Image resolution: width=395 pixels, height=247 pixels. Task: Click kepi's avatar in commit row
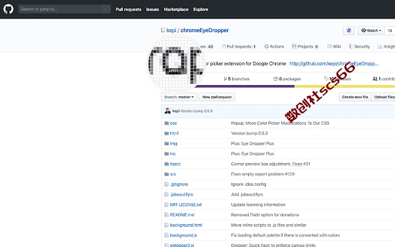(x=167, y=111)
